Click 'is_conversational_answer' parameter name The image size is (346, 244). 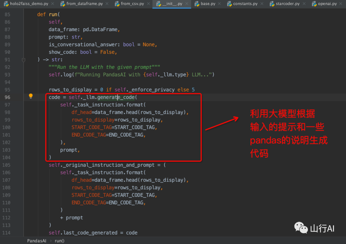tap(83, 45)
